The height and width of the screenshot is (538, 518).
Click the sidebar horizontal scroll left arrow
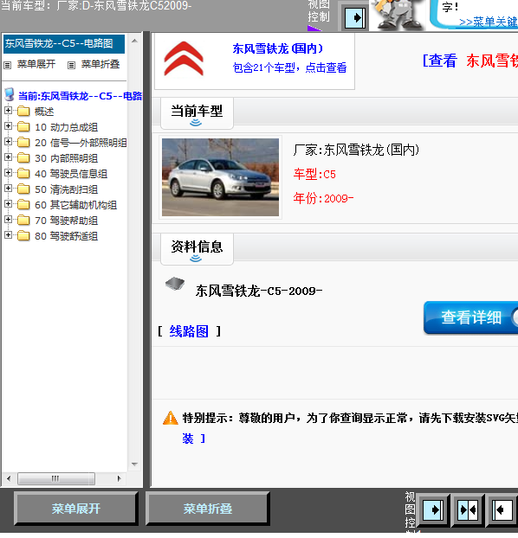tap(9, 478)
